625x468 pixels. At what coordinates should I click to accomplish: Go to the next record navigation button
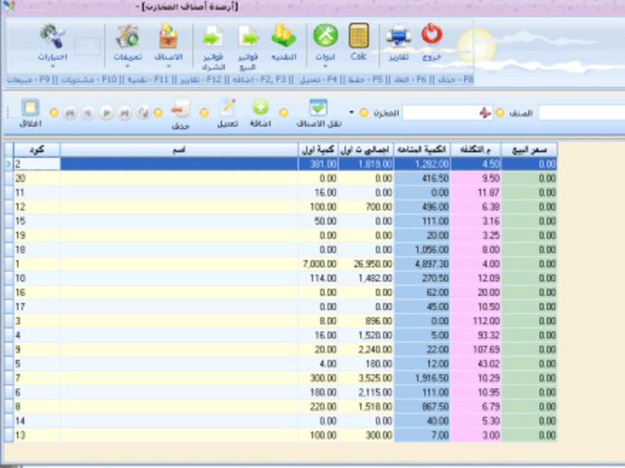pyautogui.click(x=106, y=113)
